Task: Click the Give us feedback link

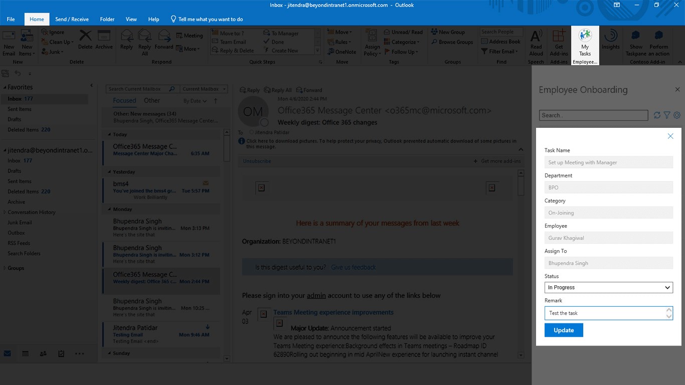Action: [353, 267]
